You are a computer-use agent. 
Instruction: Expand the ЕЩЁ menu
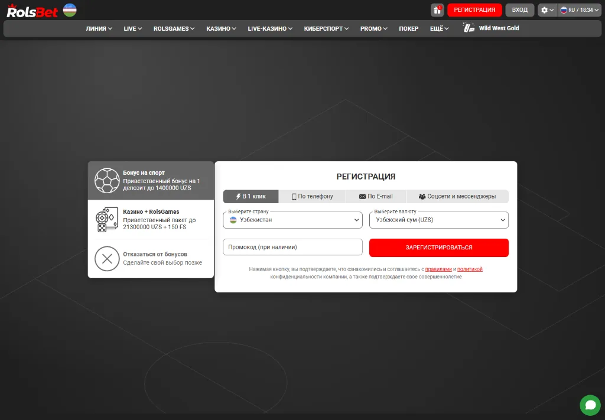pos(440,28)
